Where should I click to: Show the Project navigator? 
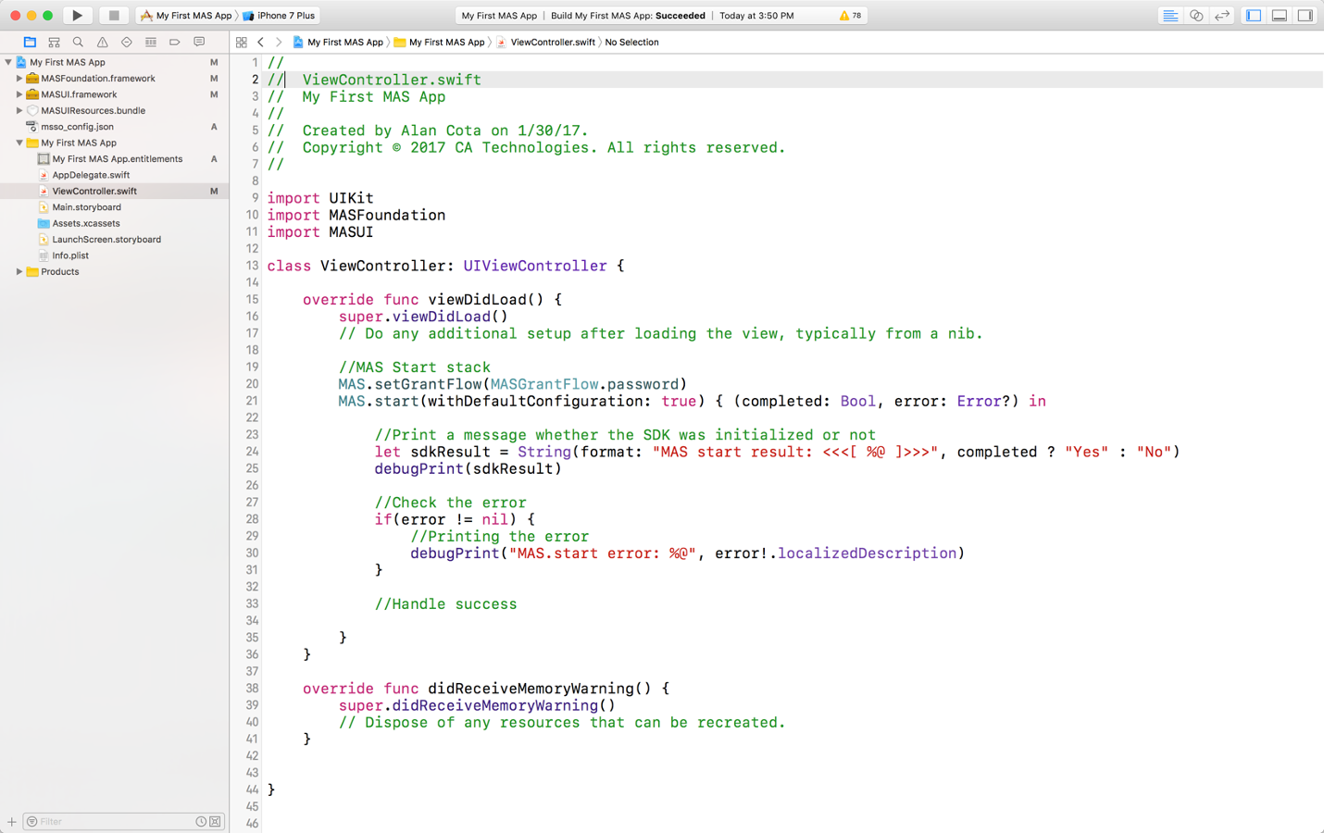30,43
